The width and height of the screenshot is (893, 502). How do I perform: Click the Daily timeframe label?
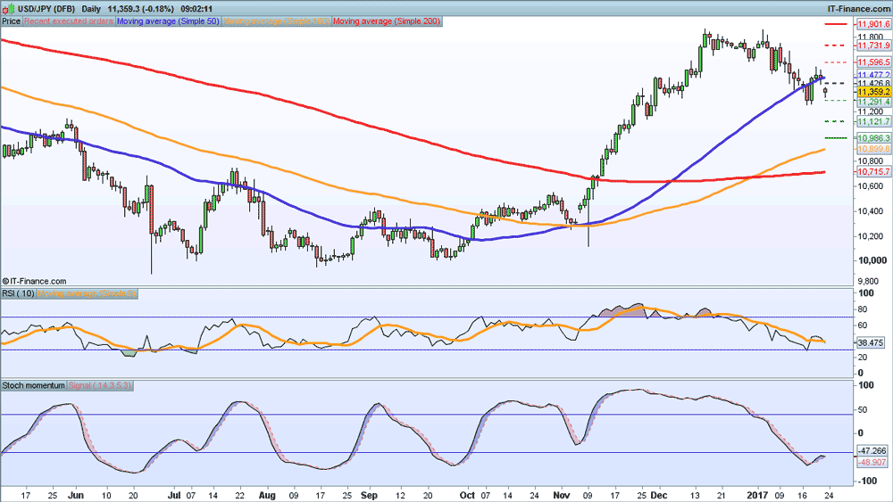pos(91,9)
